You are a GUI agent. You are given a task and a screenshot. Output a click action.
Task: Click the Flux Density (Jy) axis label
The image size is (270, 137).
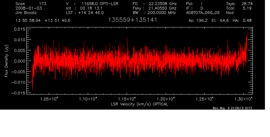click(x=6, y=61)
